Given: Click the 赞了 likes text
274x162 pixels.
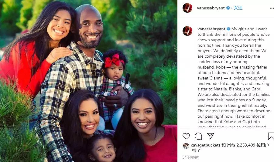Looking at the screenshot, I should 196,150.
